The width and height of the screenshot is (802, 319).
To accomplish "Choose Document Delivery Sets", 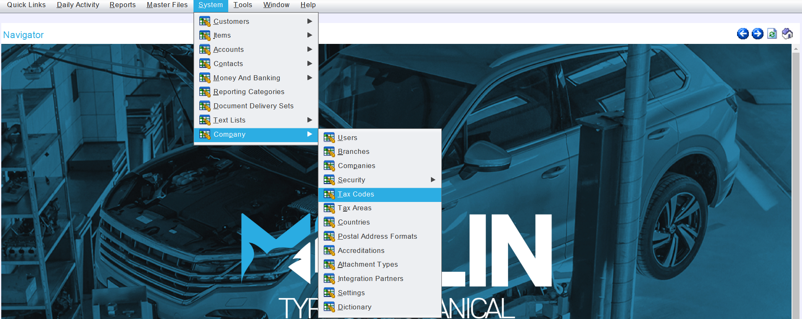I will 256,106.
